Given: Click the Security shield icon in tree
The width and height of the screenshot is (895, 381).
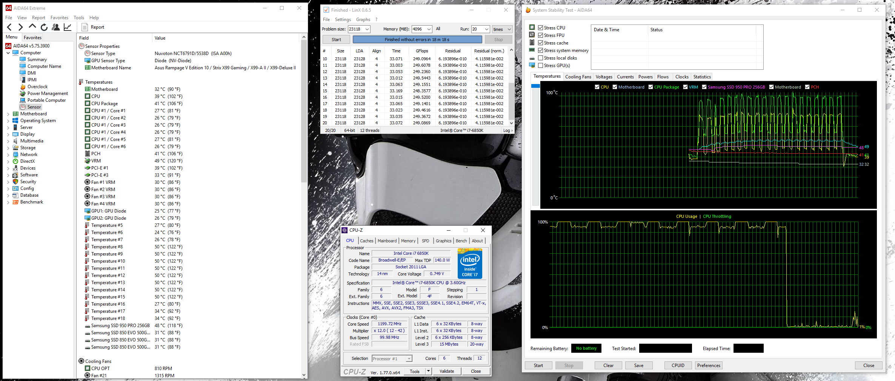Looking at the screenshot, I should click(x=15, y=182).
